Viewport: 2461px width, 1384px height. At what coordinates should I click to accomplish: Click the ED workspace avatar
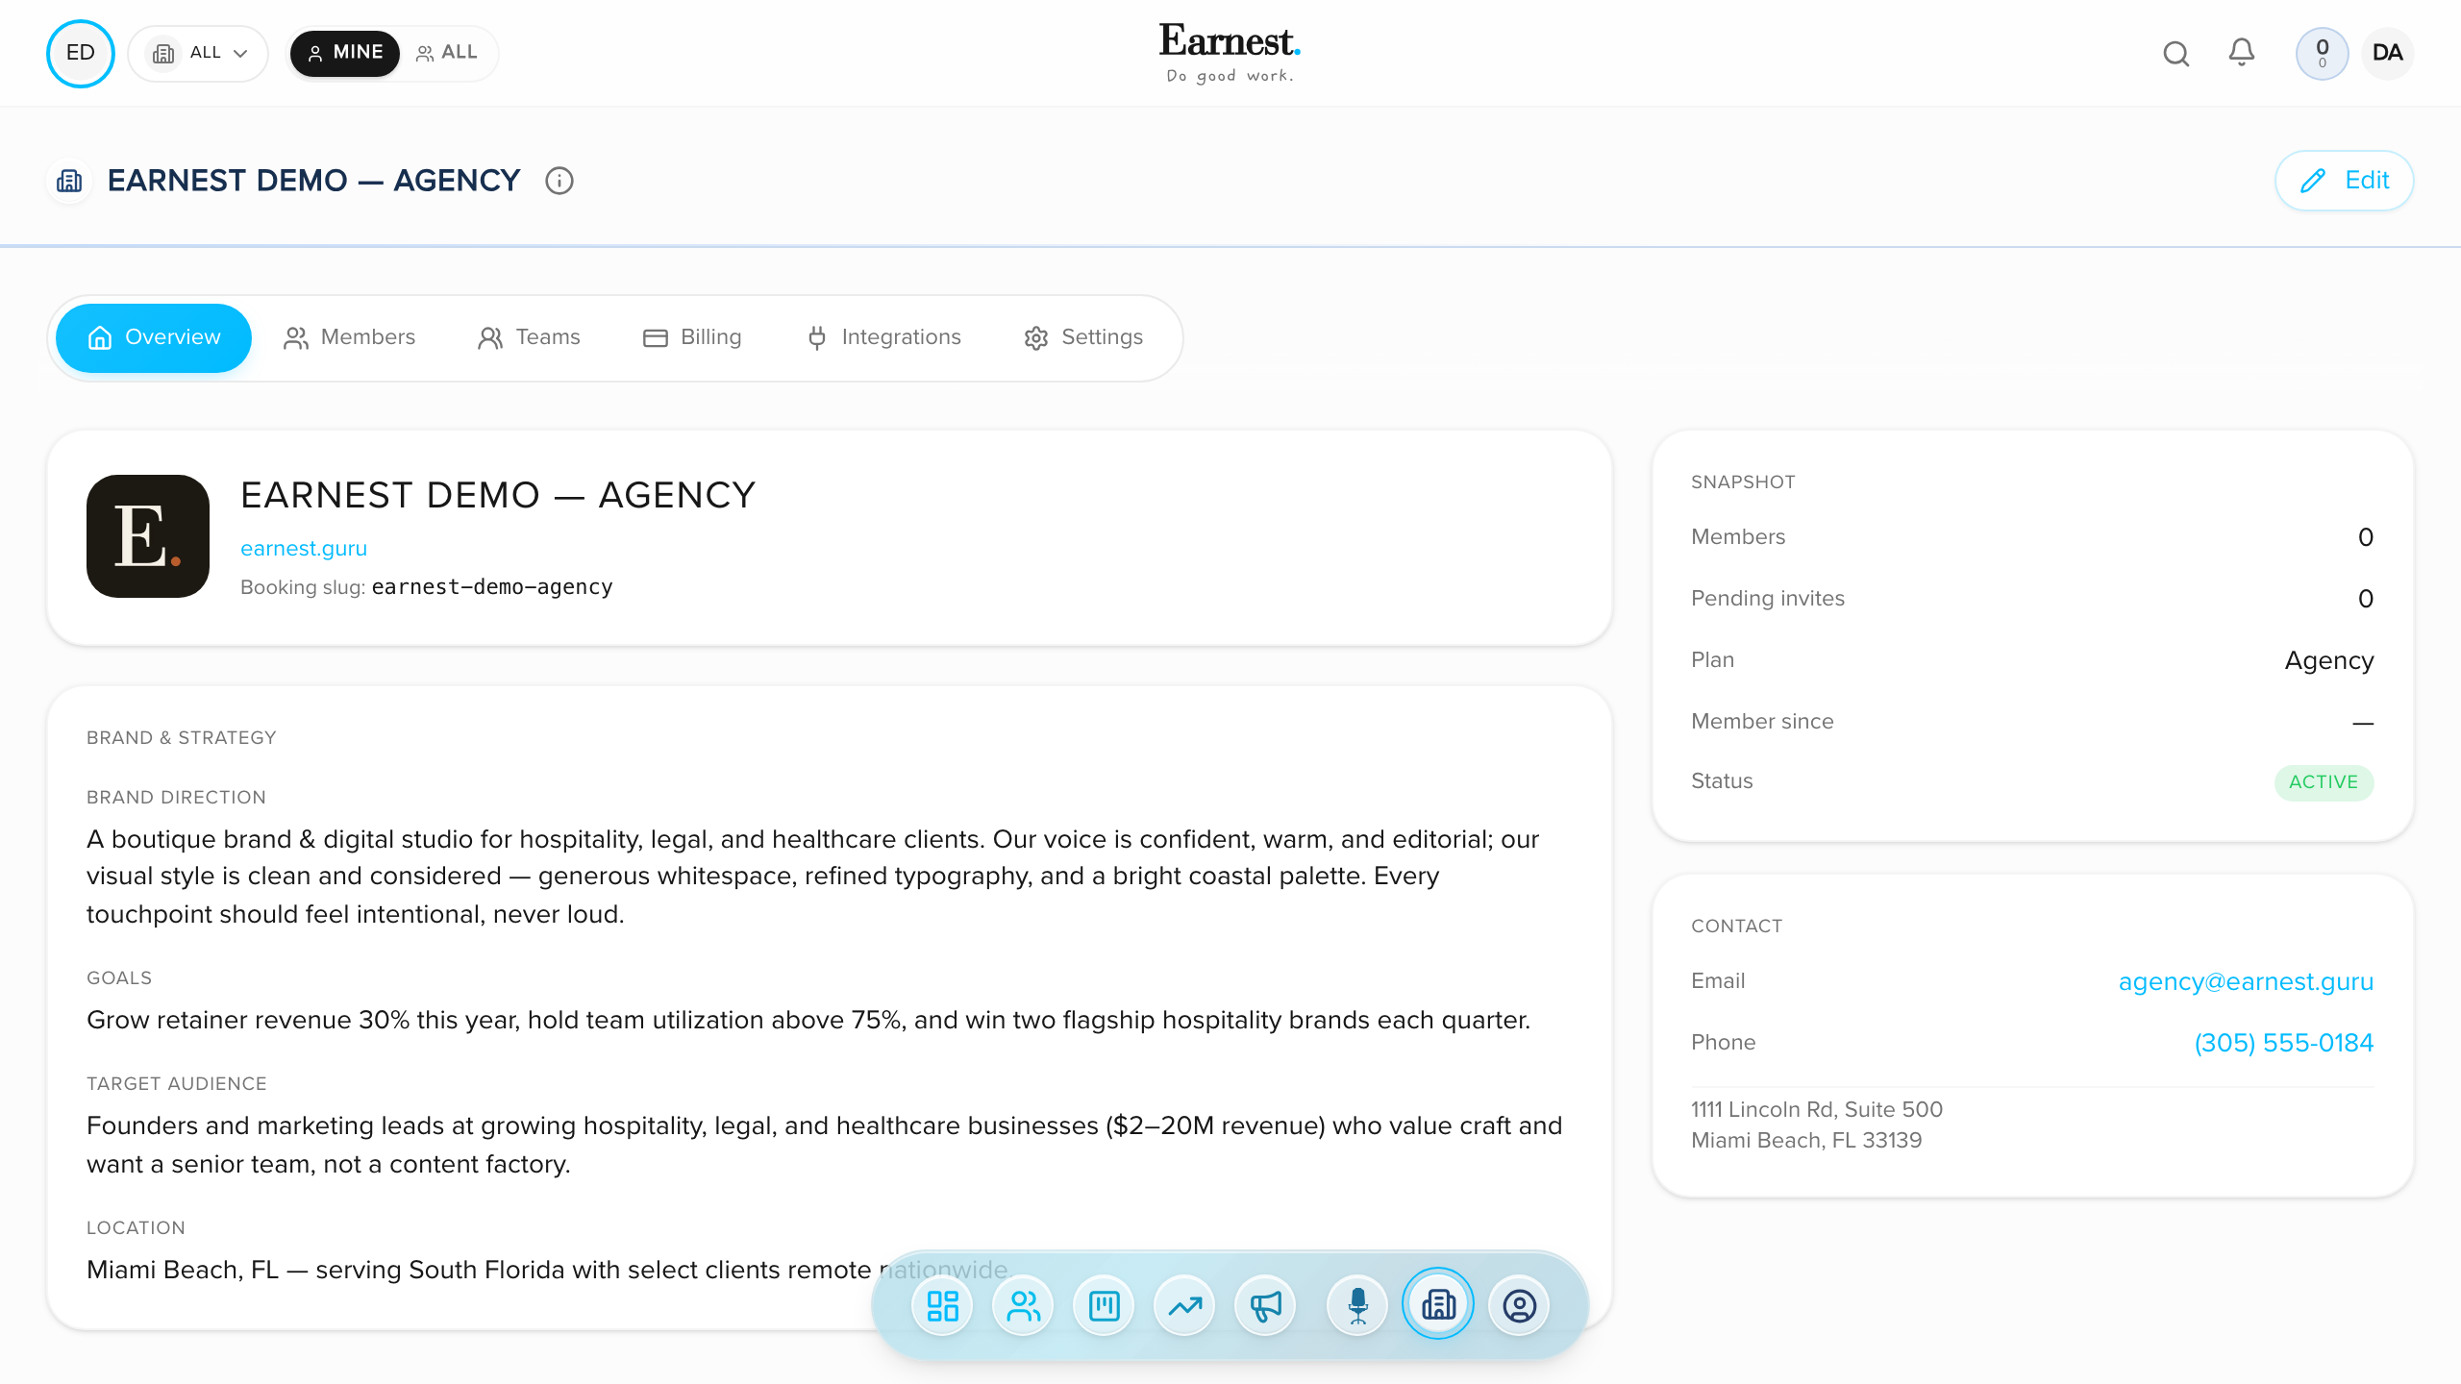pos(81,53)
